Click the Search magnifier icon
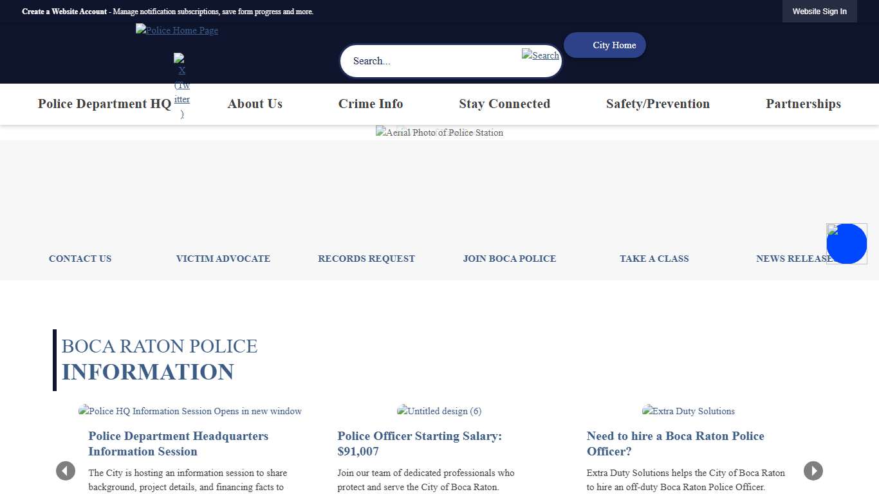This screenshot has height=494, width=879. point(540,55)
